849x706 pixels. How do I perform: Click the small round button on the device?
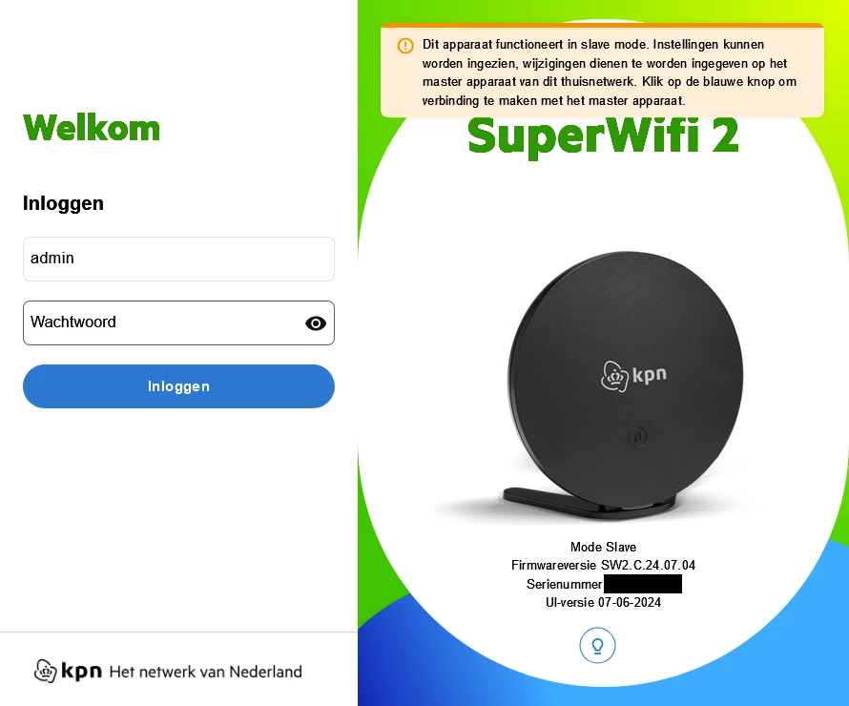point(637,436)
